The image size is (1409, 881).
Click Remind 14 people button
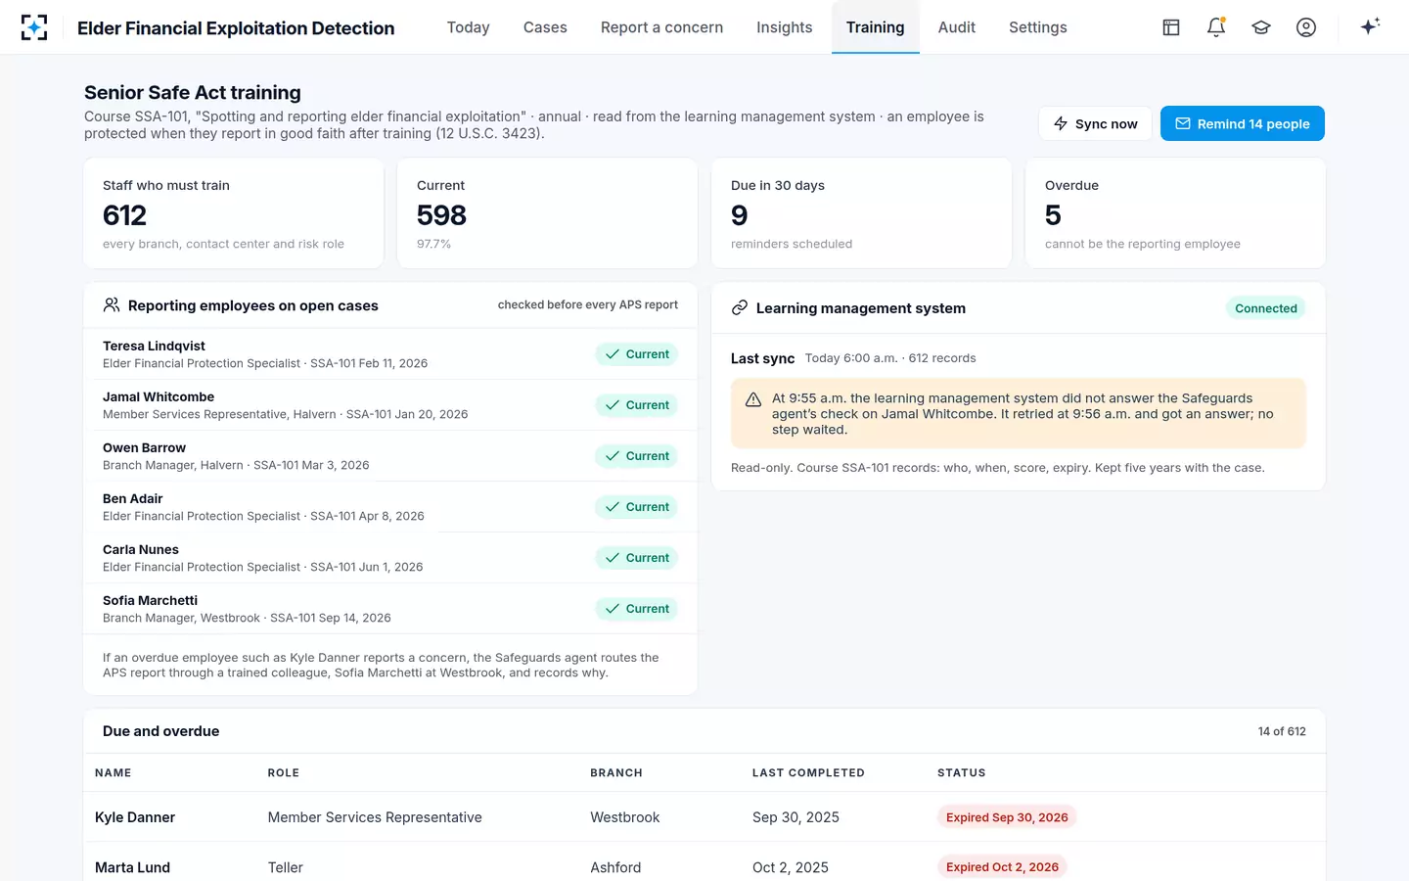tap(1243, 123)
